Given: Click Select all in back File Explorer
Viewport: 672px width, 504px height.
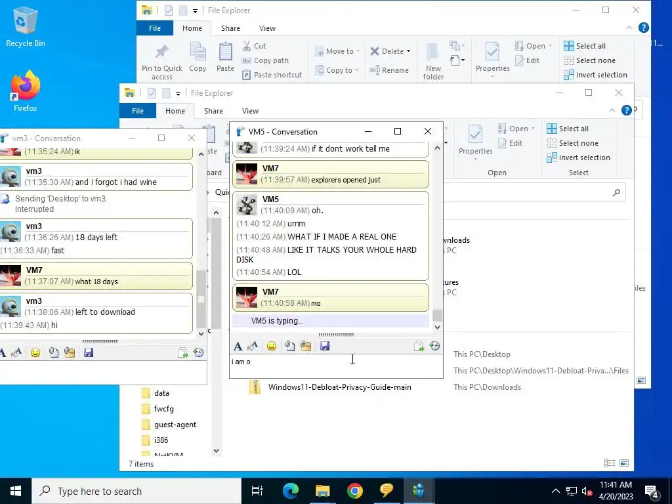Looking at the screenshot, I should [x=585, y=46].
